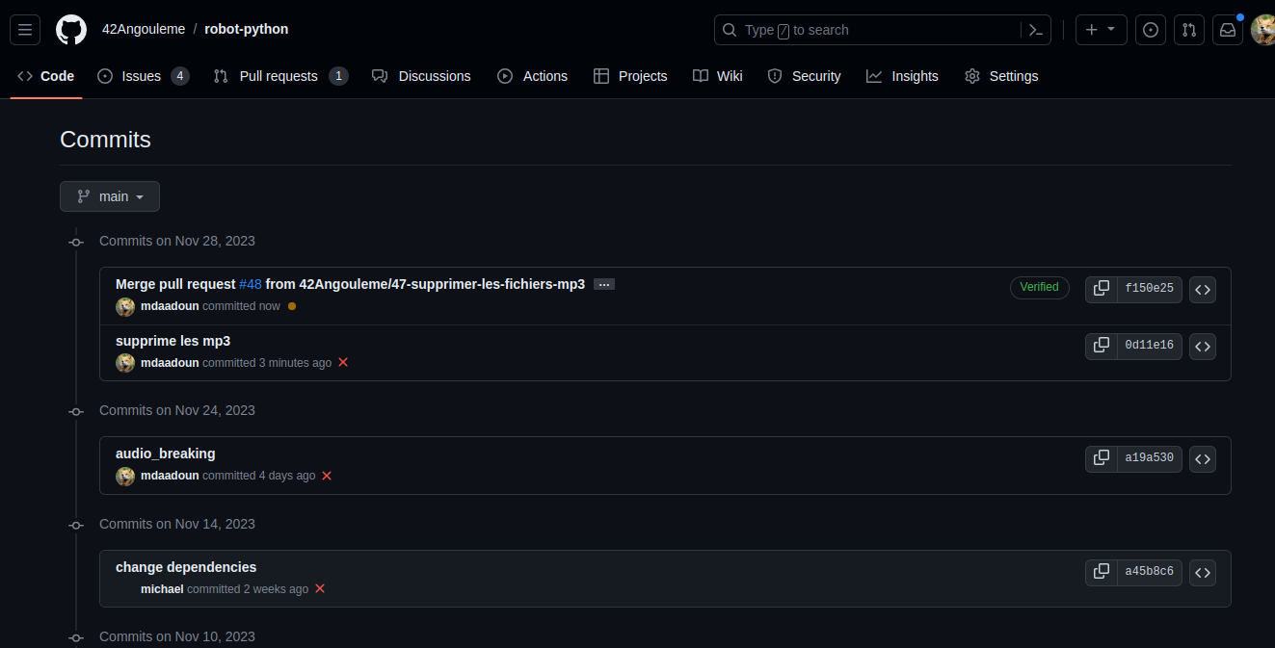Screen dimensions: 1275x648
Task: Open the Wiki tab
Action: [x=718, y=76]
